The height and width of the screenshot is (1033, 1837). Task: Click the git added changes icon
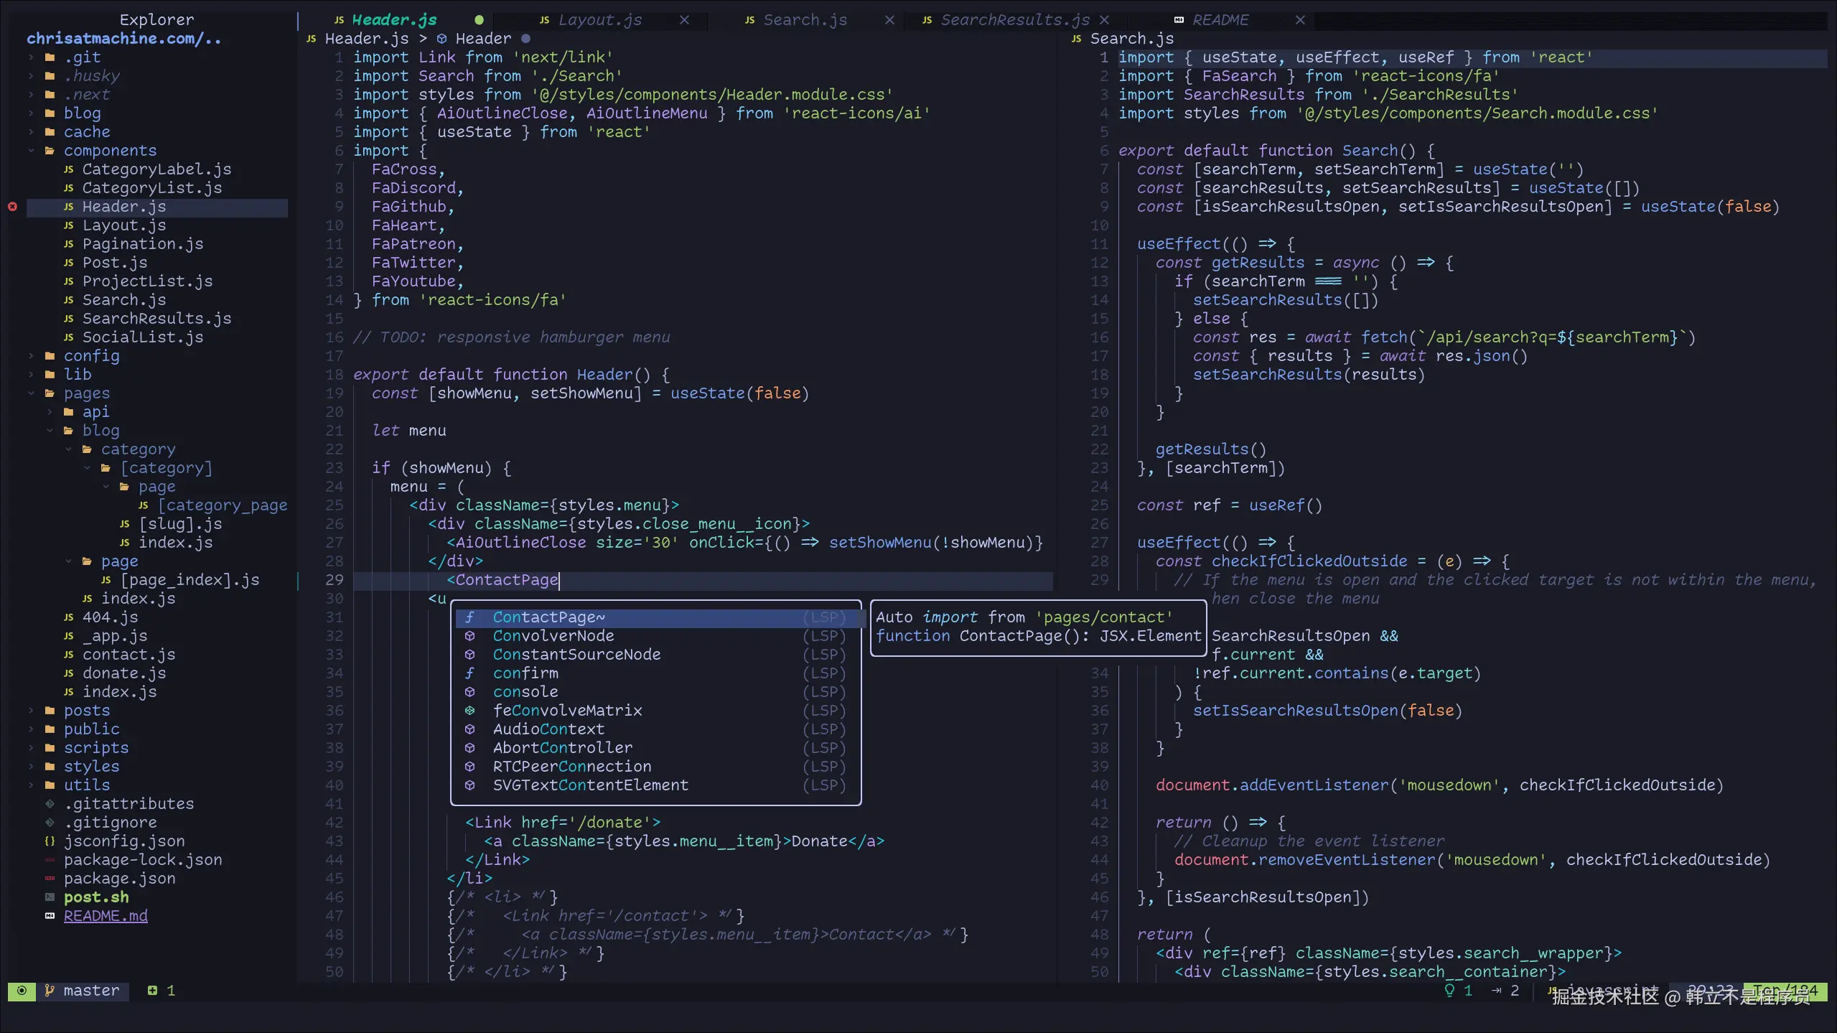(152, 991)
